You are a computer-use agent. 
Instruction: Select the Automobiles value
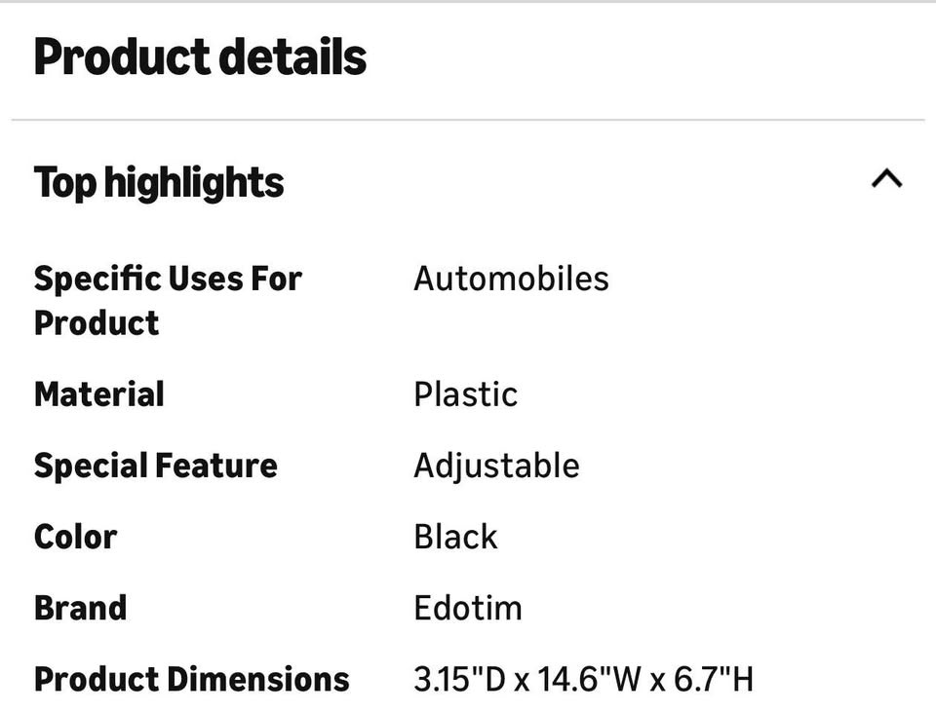click(x=511, y=279)
